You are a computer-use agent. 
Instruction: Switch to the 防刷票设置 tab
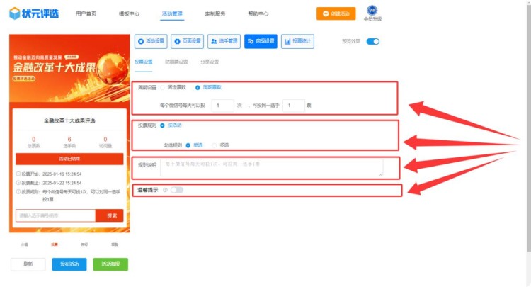click(176, 62)
